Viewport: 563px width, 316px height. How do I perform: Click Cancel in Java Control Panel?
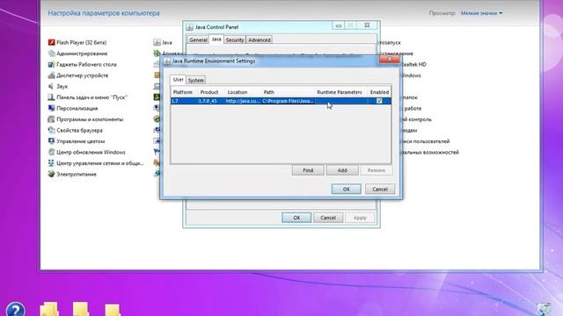click(328, 218)
